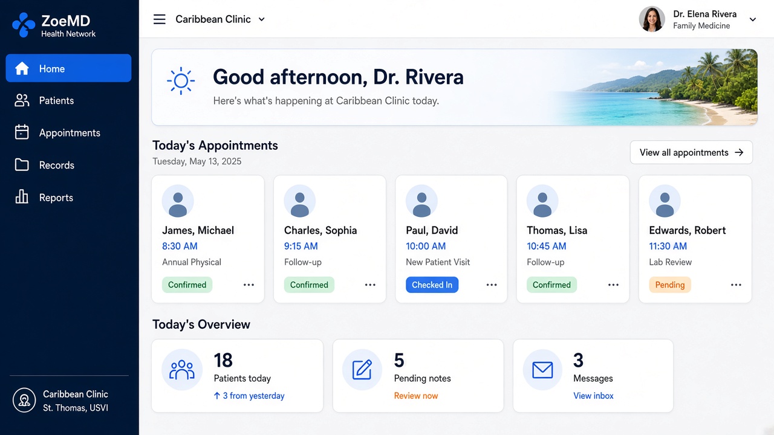Click the avatar icon for Charles, Sophia
774x435 pixels.
pos(300,201)
